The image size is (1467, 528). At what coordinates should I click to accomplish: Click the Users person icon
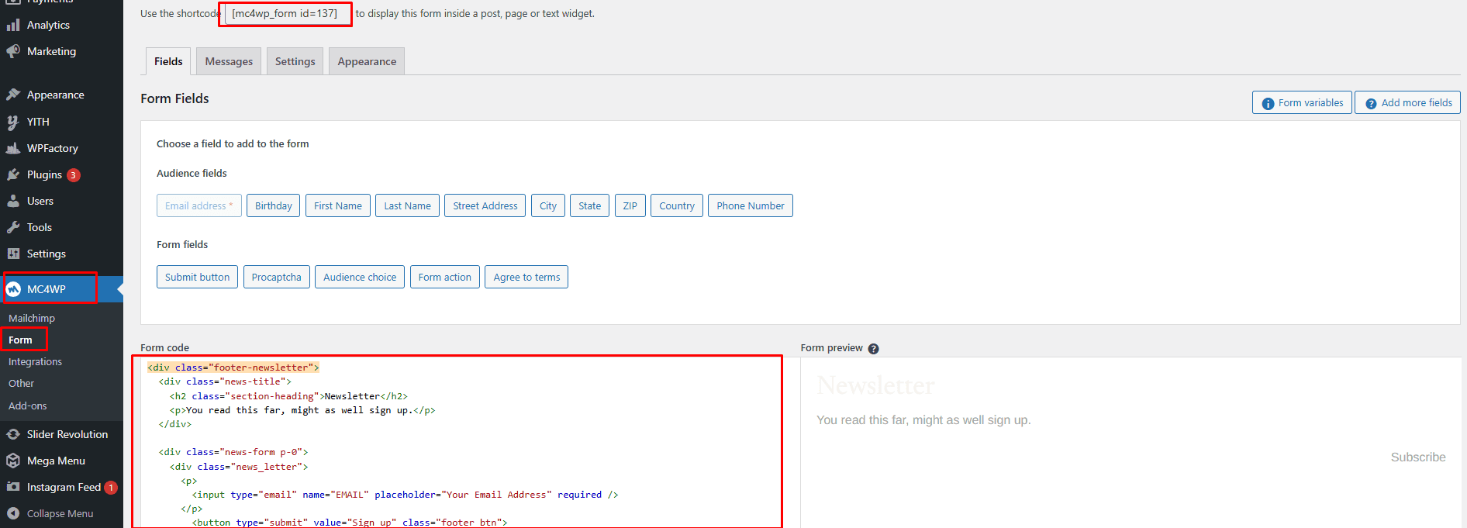[x=13, y=202]
